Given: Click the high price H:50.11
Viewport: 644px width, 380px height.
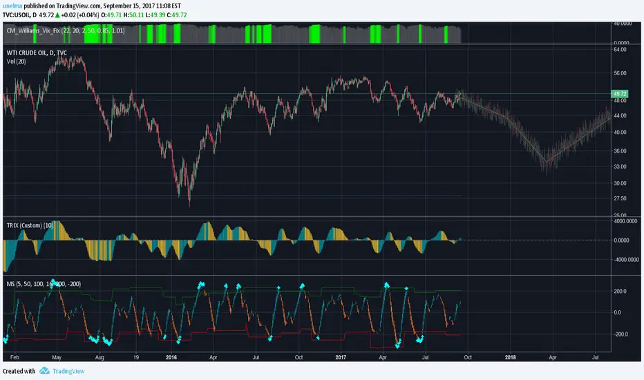Looking at the screenshot, I should (x=133, y=15).
